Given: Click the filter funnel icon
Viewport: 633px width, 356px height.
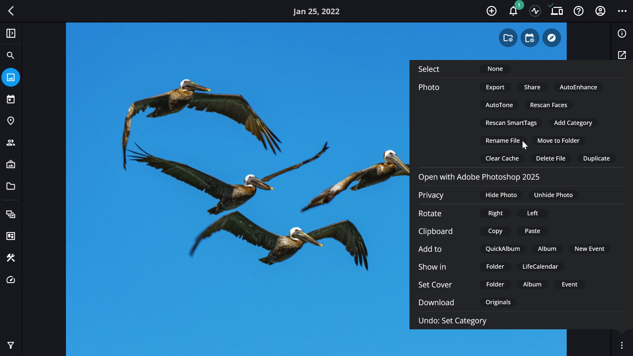Looking at the screenshot, I should click(11, 345).
